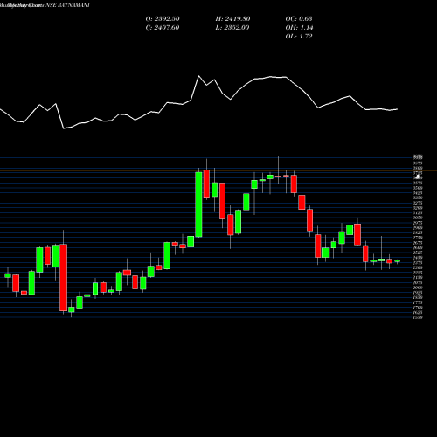The width and height of the screenshot is (437, 437).
Task: Select the close value C: 2407.60
Action: tap(163, 28)
